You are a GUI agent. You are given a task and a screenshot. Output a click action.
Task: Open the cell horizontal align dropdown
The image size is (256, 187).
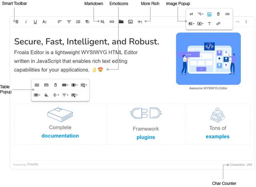[x=65, y=95]
